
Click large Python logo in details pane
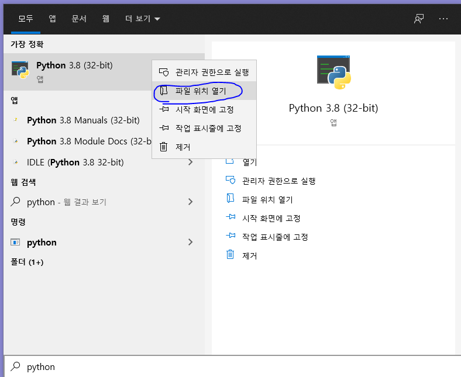click(x=333, y=72)
